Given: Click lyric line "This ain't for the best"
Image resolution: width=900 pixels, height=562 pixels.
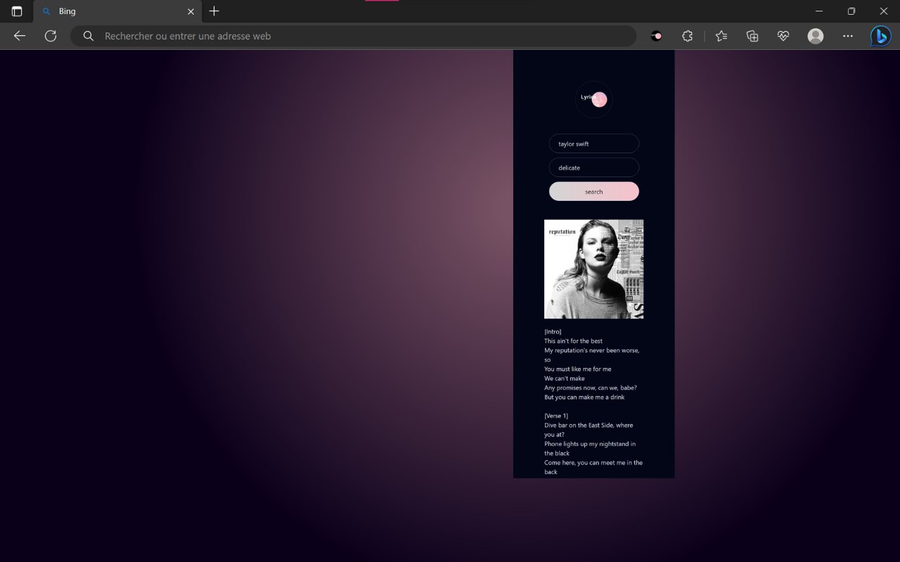Looking at the screenshot, I should coord(573,341).
